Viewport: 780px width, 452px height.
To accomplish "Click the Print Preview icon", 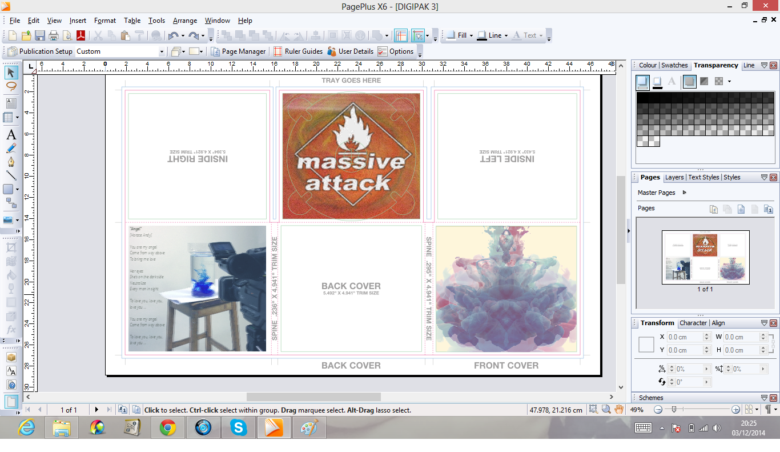I will tap(67, 35).
